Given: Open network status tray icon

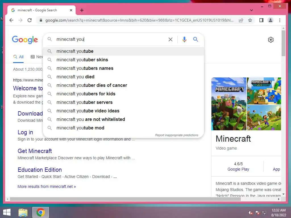Looking at the screenshot, I should (x=264, y=213).
